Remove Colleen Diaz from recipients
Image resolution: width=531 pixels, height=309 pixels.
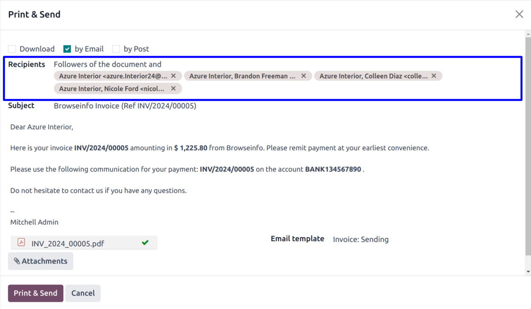434,76
